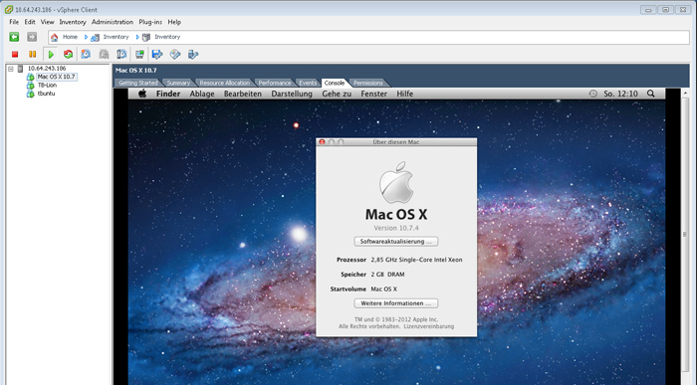
Task: Open the Inventory menu
Action: coord(73,22)
